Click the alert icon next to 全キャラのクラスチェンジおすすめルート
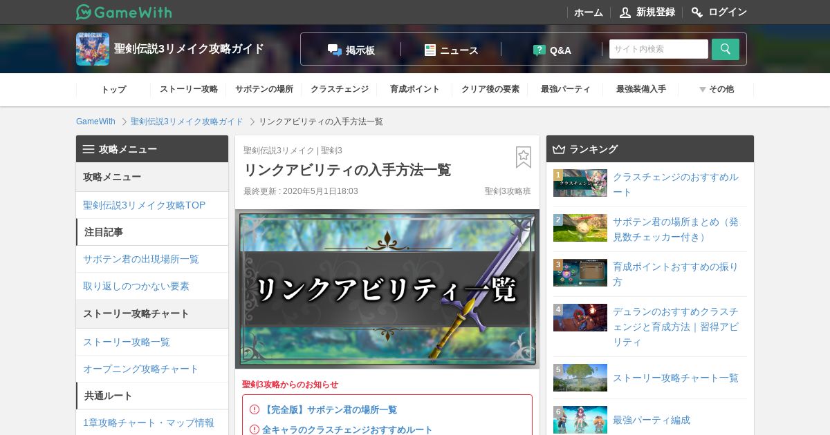Image resolution: width=830 pixels, height=435 pixels. 255,429
